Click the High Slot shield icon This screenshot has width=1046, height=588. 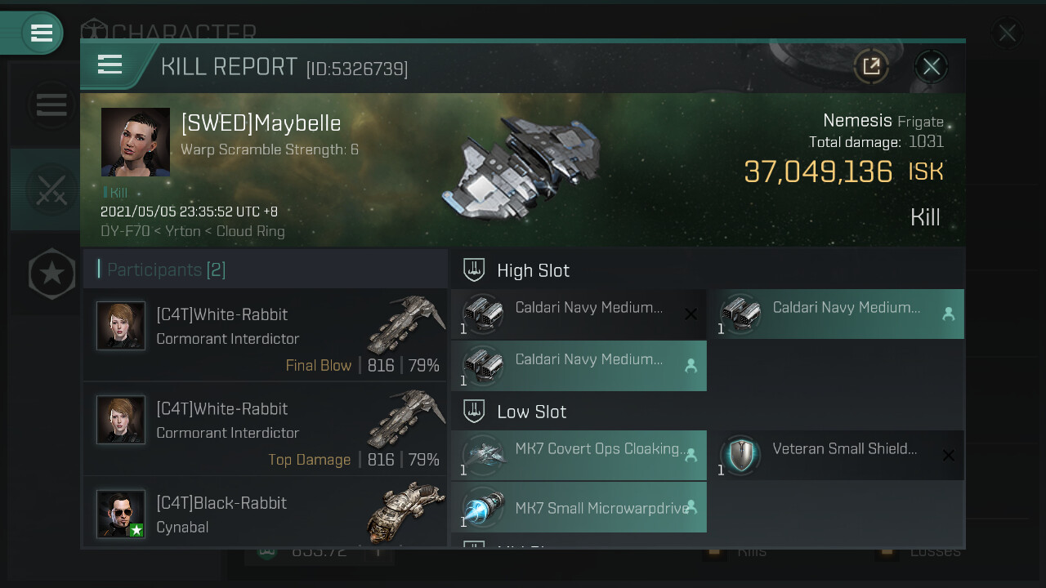474,270
